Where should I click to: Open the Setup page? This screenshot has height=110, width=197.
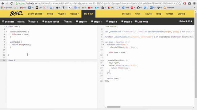[50, 14]
